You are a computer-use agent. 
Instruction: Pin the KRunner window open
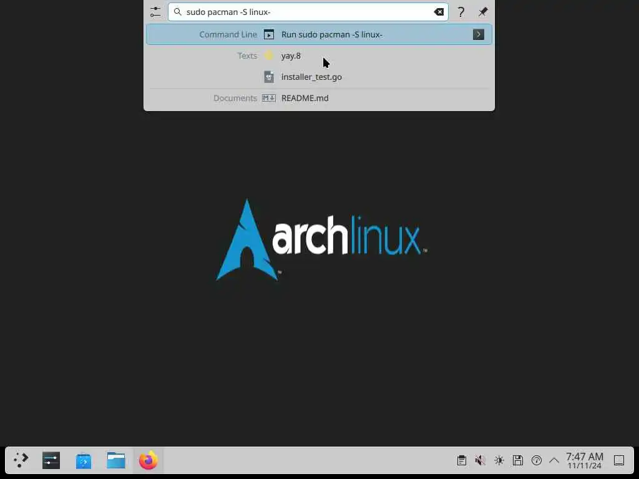pyautogui.click(x=483, y=12)
